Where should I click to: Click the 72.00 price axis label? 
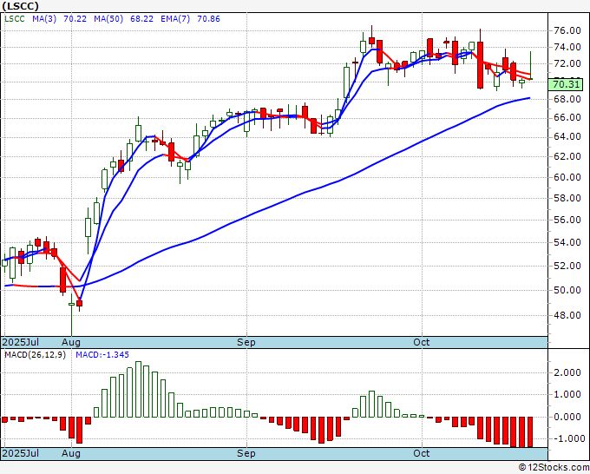click(x=567, y=63)
